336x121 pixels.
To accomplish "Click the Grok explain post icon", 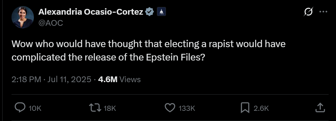I will coord(309,12).
